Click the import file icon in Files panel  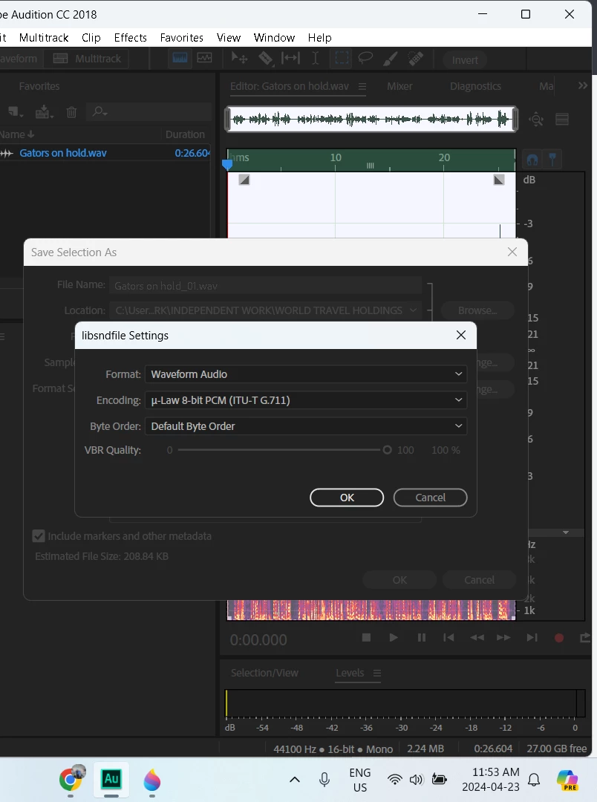44,112
